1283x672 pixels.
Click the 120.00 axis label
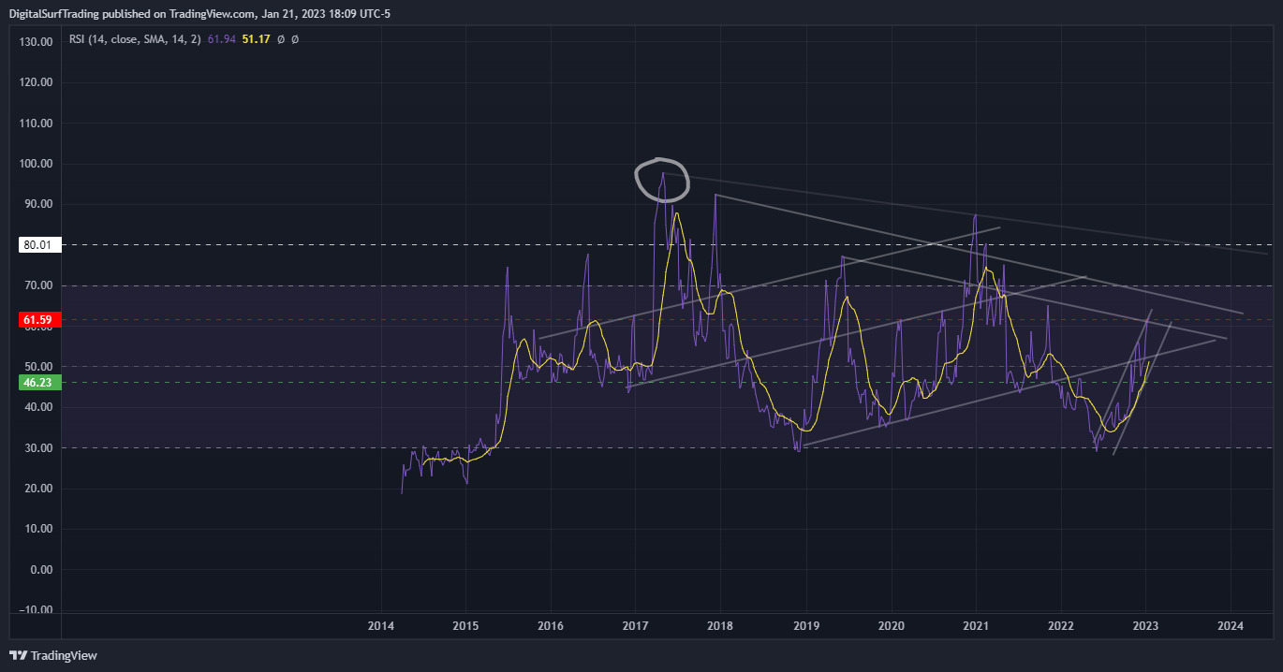pyautogui.click(x=35, y=82)
